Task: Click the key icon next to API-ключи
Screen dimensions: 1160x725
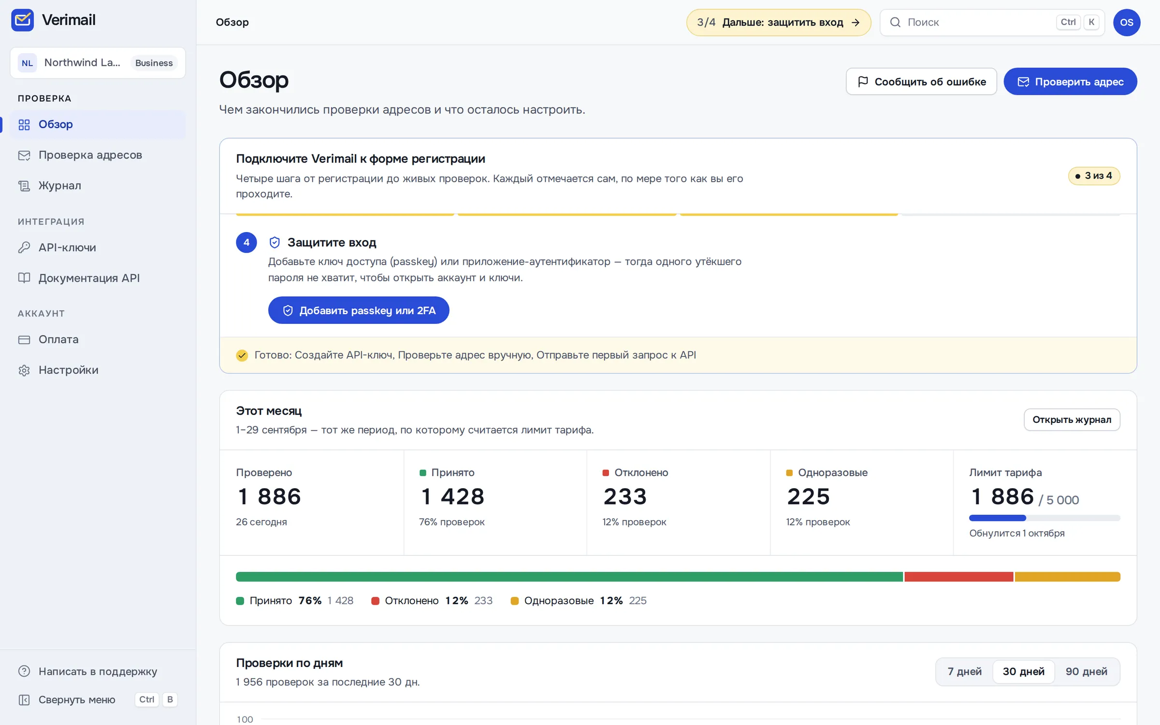Action: pos(24,247)
